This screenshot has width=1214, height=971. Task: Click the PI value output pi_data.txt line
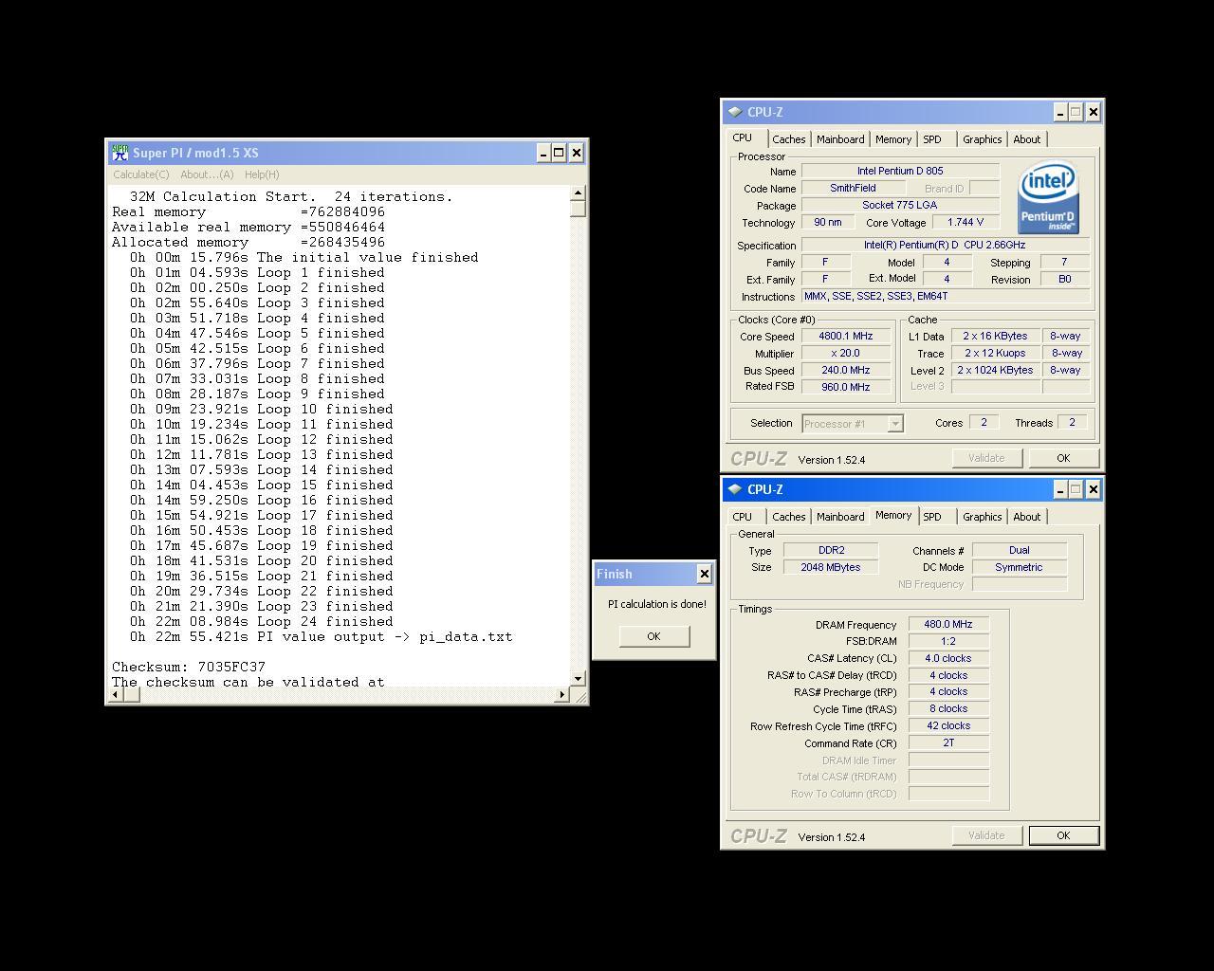322,636
